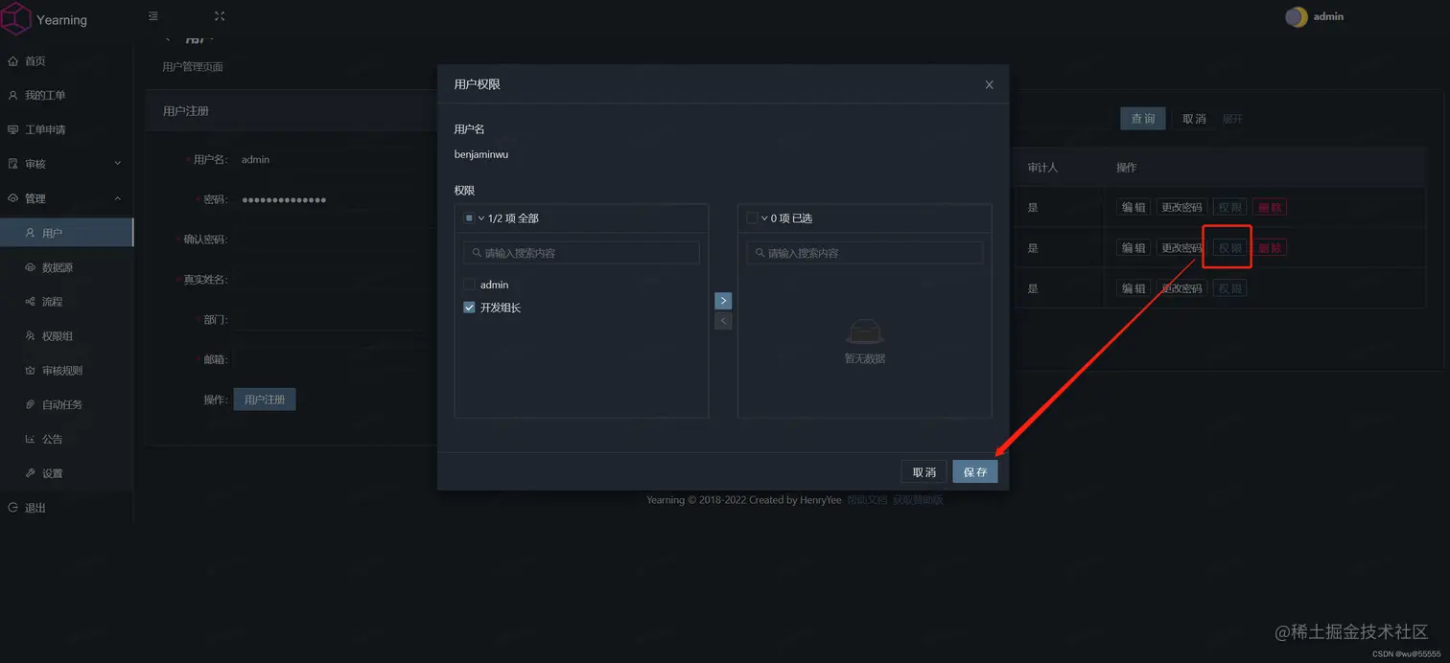Image resolution: width=1450 pixels, height=663 pixels.
Task: Click the username text benjaminwu
Action: pyautogui.click(x=481, y=153)
